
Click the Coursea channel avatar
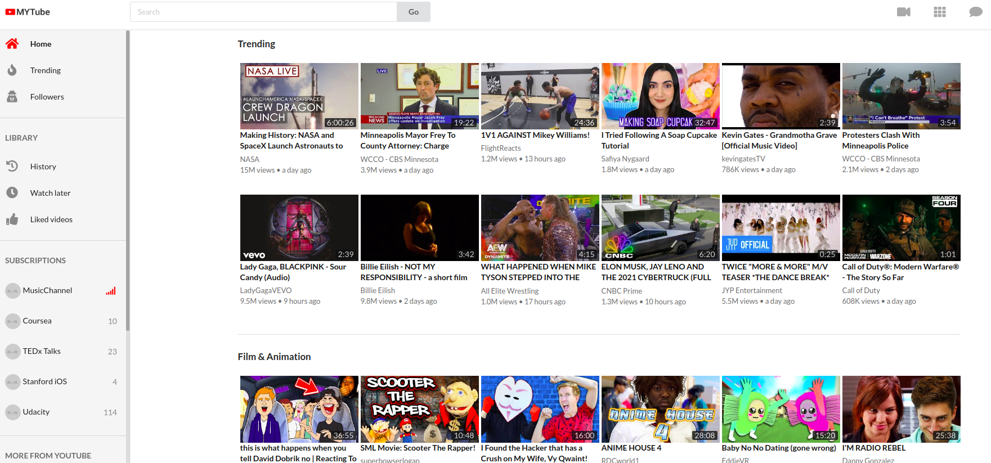click(12, 321)
